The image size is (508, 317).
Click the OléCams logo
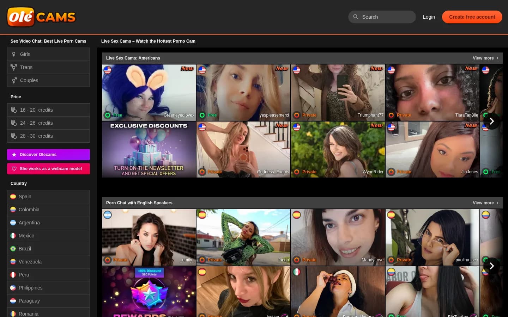(x=41, y=17)
